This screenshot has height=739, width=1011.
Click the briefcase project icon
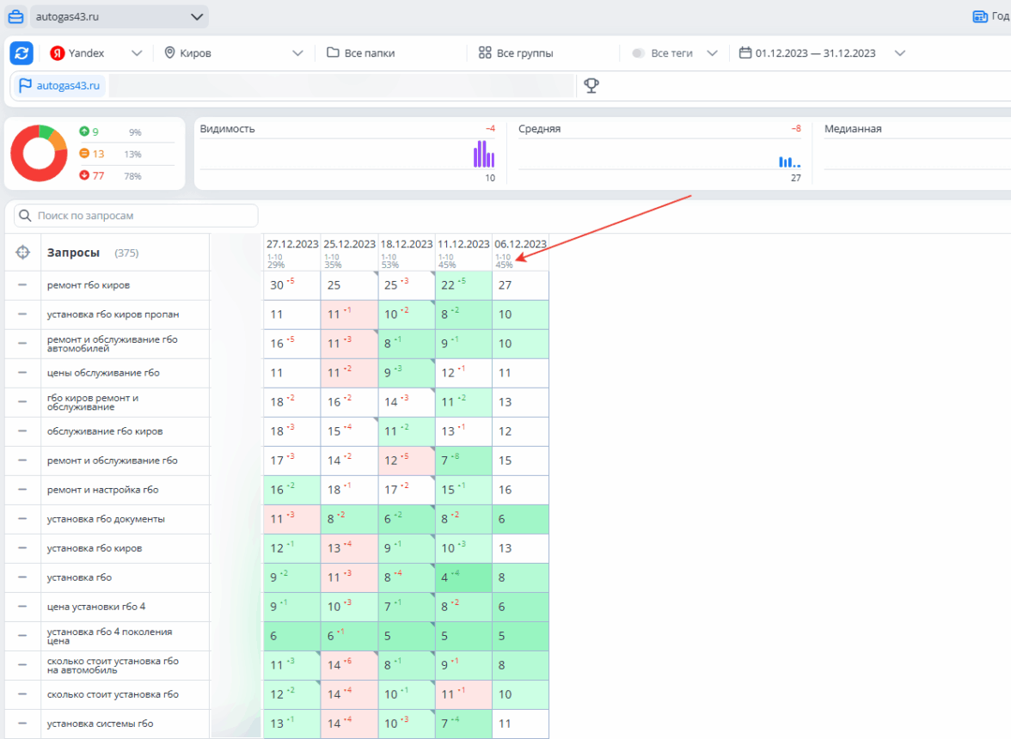pyautogui.click(x=16, y=16)
